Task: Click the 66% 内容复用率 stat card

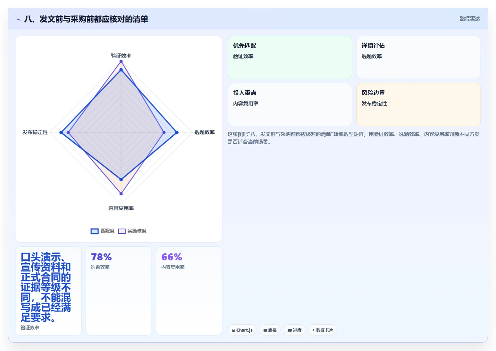Action: pyautogui.click(x=189, y=291)
